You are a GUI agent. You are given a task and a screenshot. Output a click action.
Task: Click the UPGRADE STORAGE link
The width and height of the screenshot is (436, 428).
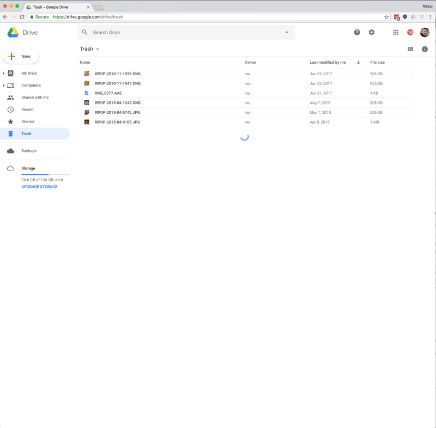[x=39, y=187]
